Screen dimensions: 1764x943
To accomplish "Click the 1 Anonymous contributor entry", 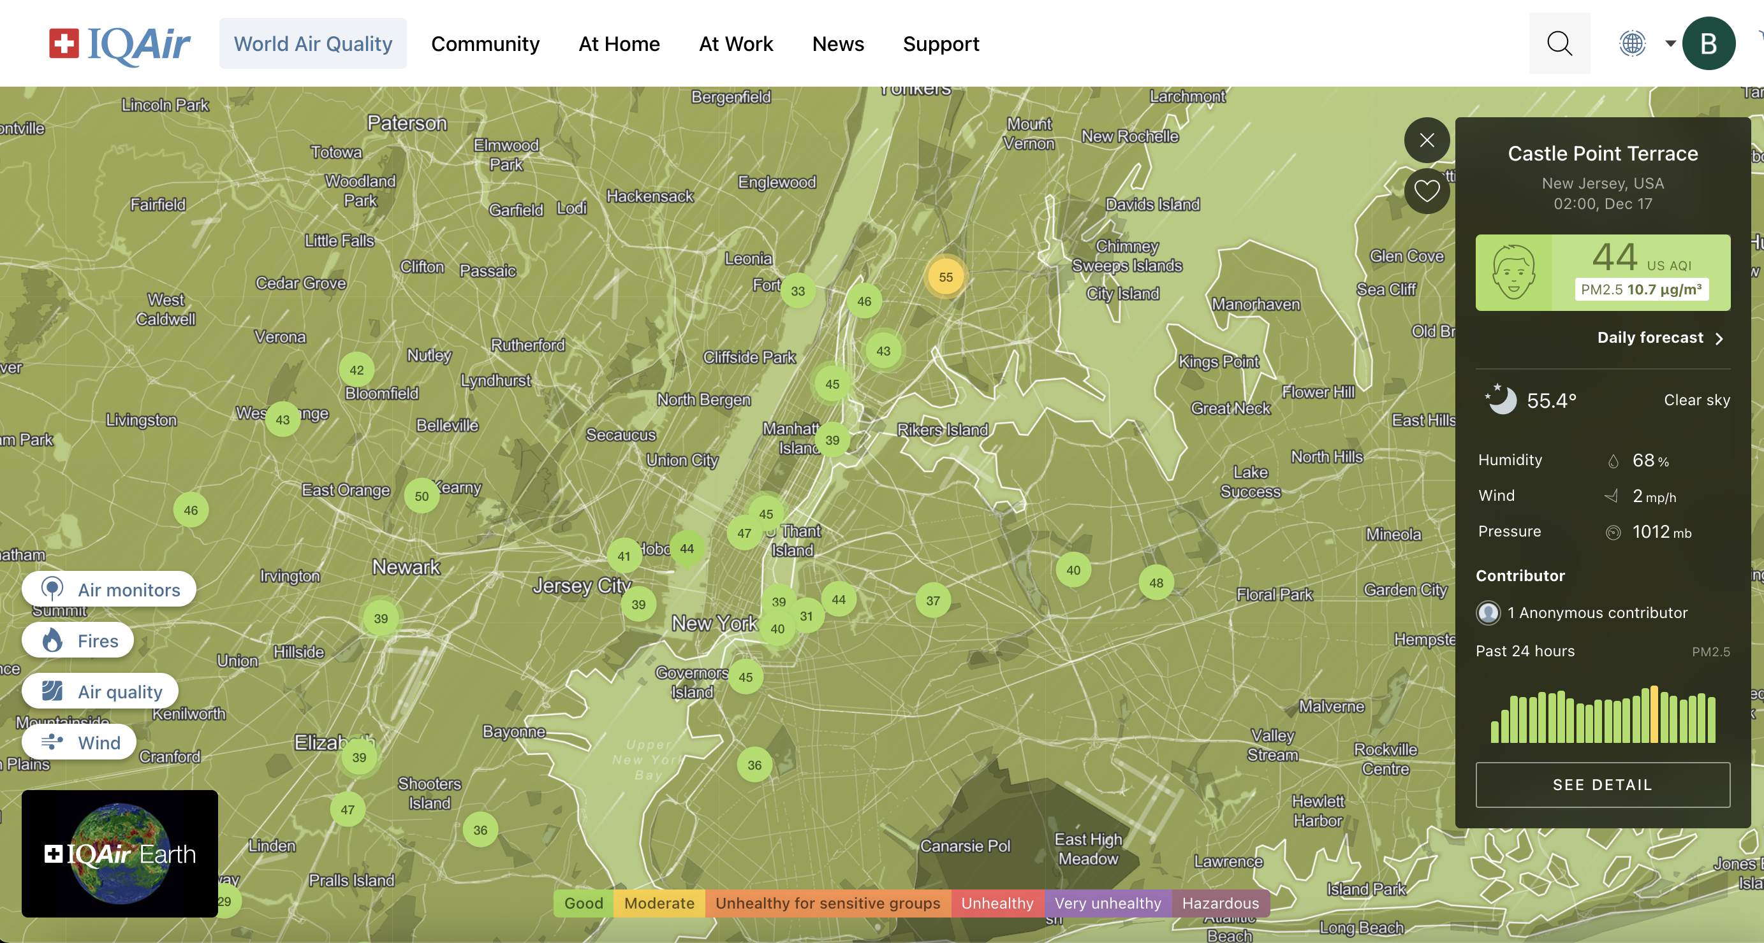I will tap(1581, 612).
